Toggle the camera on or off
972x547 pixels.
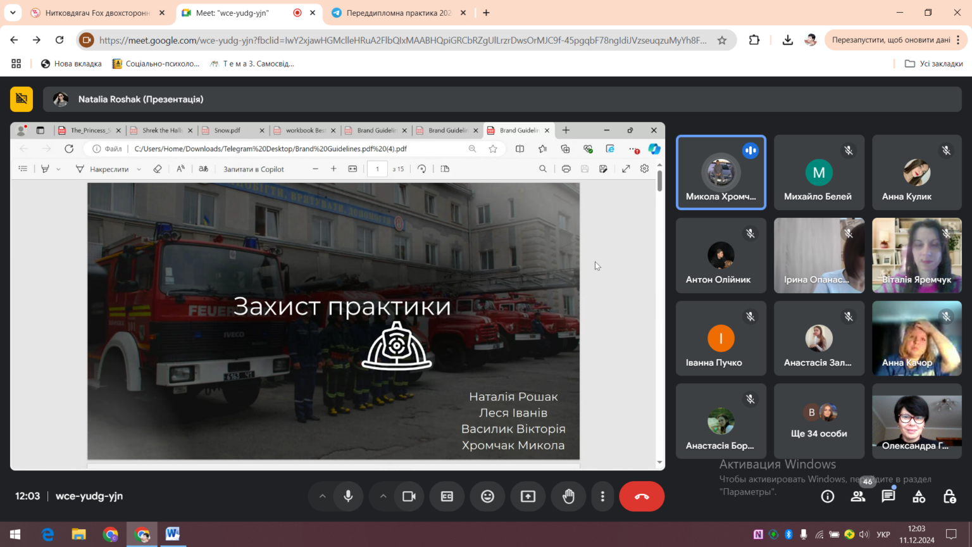pyautogui.click(x=409, y=496)
